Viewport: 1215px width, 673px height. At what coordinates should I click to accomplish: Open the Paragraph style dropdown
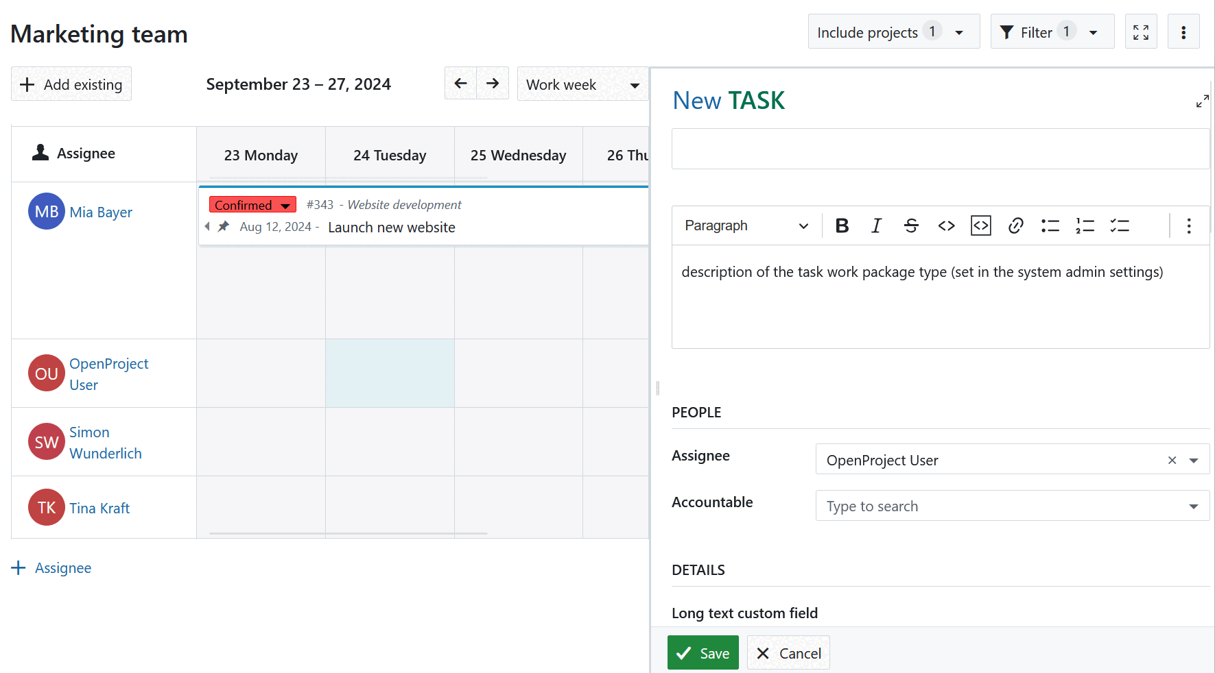coord(745,225)
